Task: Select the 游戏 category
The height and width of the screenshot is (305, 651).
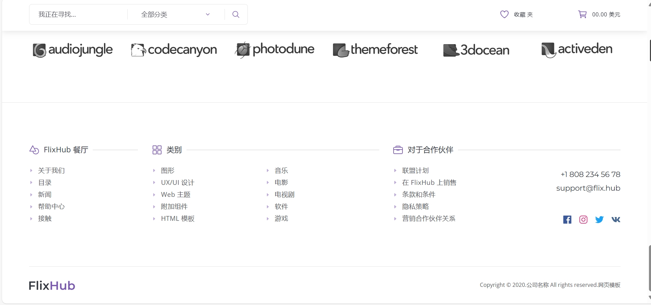Action: (281, 218)
